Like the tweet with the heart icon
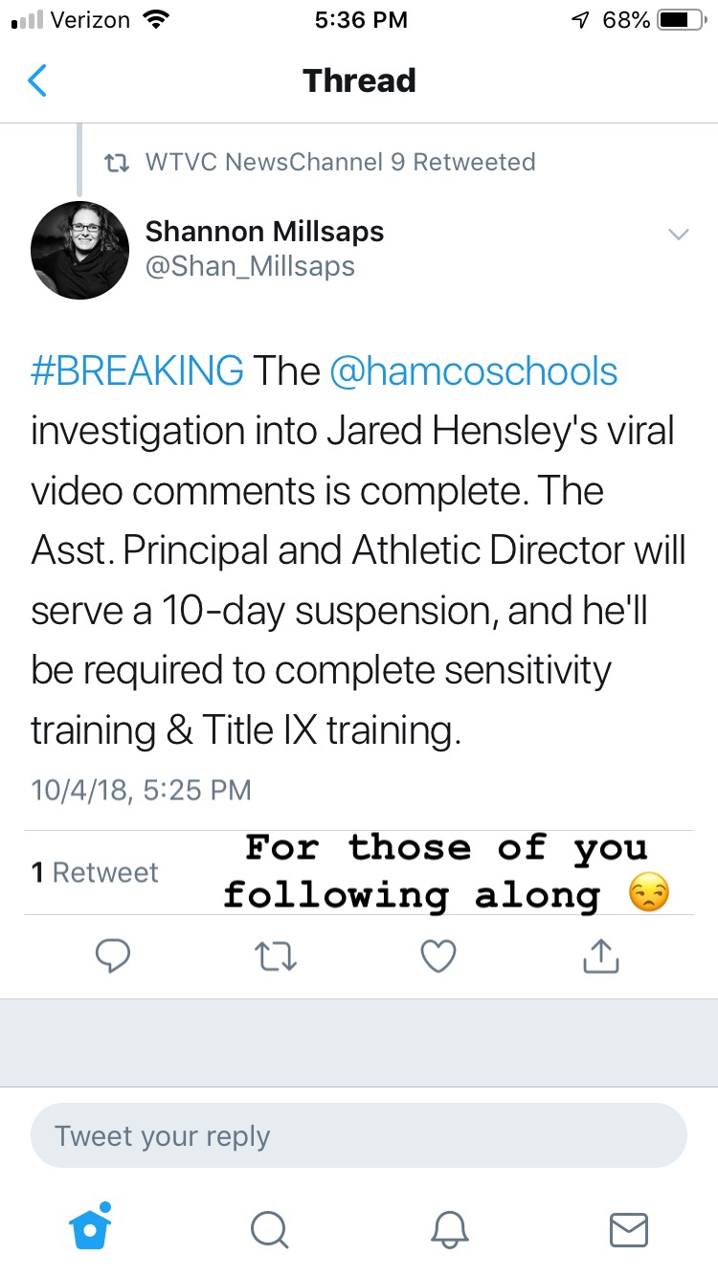Viewport: 718px width, 1277px height. [x=438, y=956]
